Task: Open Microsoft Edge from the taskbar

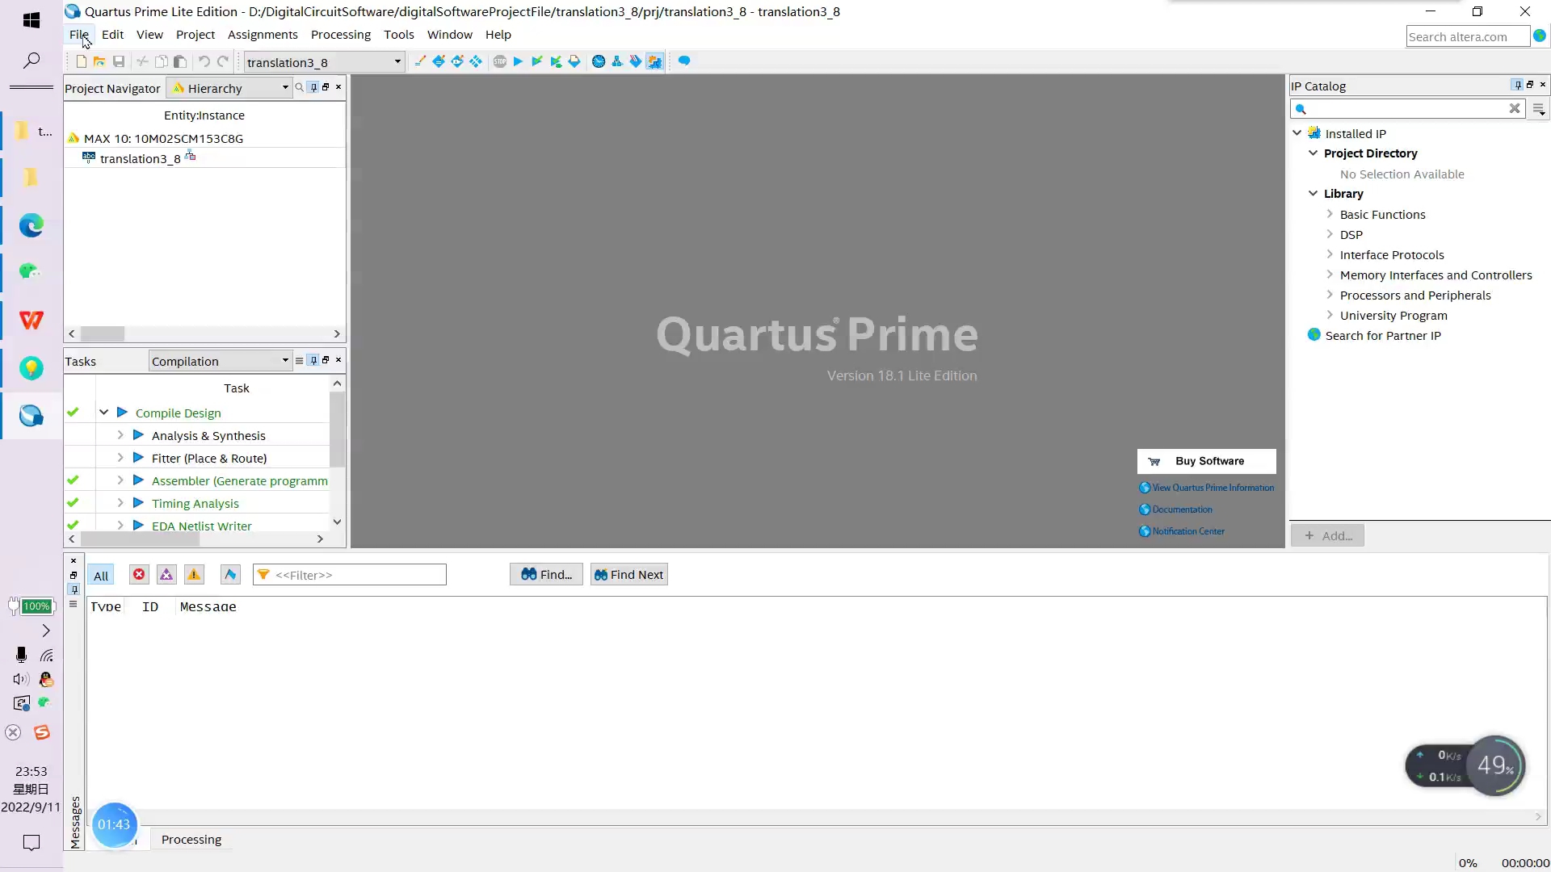Action: click(x=32, y=225)
